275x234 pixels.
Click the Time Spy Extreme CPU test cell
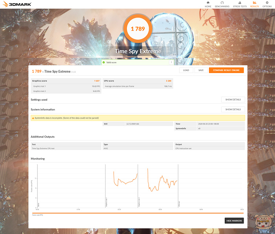click(x=66, y=148)
